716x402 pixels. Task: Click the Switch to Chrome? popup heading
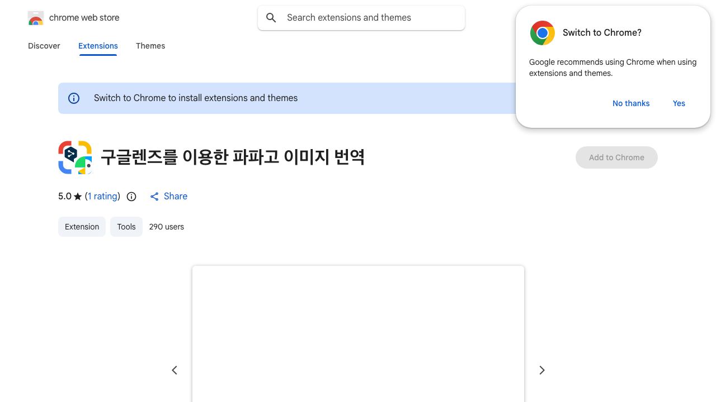(602, 33)
